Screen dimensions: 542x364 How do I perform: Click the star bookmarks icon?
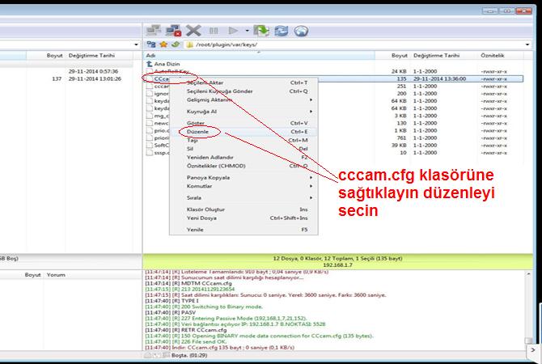(x=163, y=44)
